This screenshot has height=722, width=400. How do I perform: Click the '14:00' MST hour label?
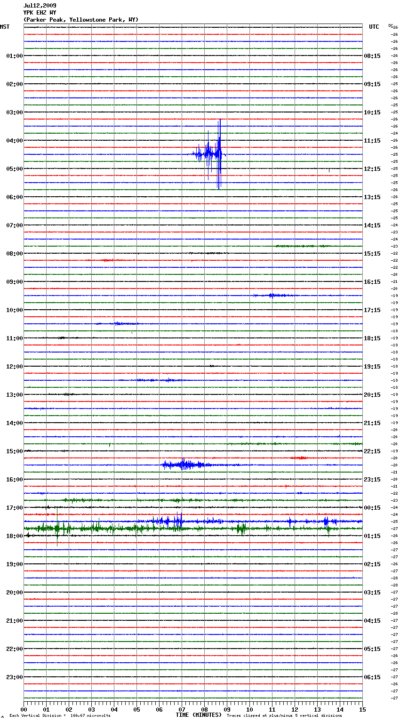pyautogui.click(x=15, y=423)
